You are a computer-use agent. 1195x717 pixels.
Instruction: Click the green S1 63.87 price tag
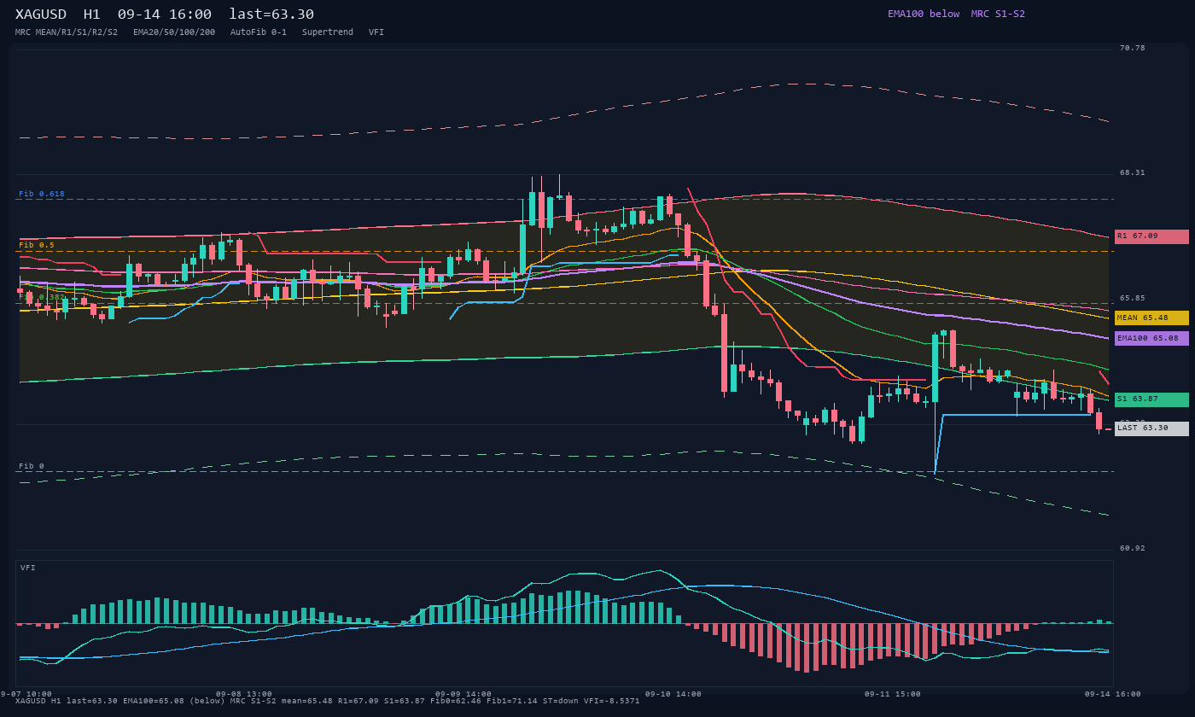point(1151,399)
